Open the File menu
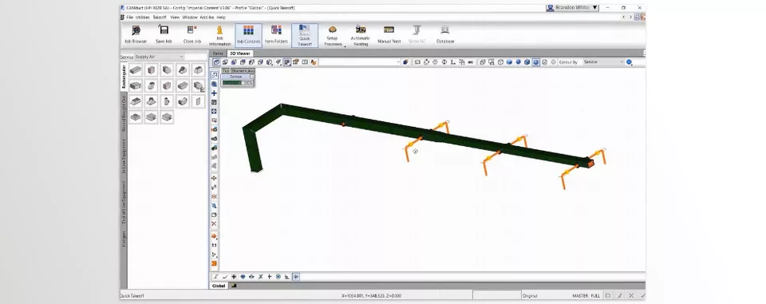Screen dimensions: 766x304 pyautogui.click(x=130, y=17)
